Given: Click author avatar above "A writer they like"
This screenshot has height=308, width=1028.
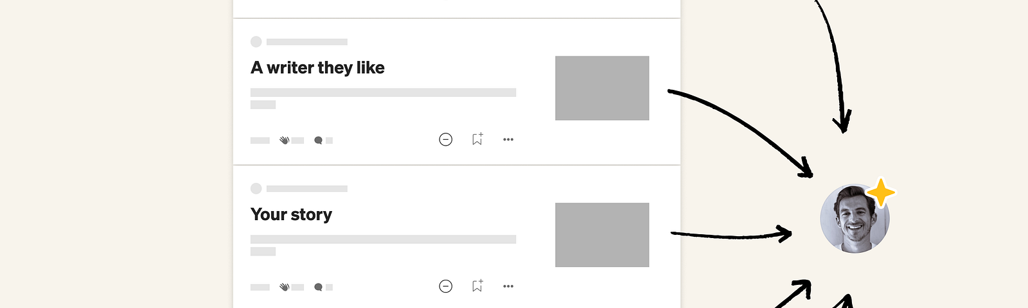Looking at the screenshot, I should 256,42.
